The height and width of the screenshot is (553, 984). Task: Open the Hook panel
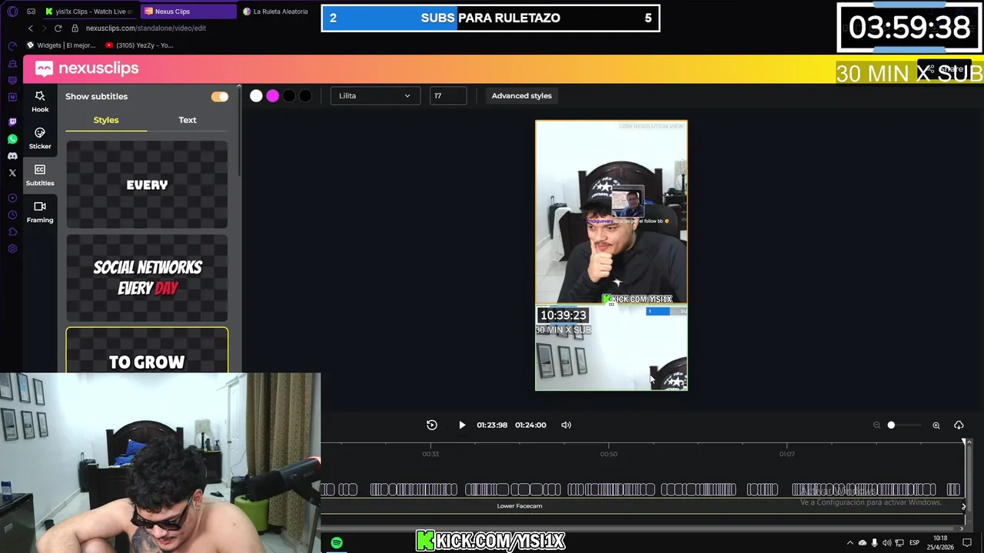(40, 101)
